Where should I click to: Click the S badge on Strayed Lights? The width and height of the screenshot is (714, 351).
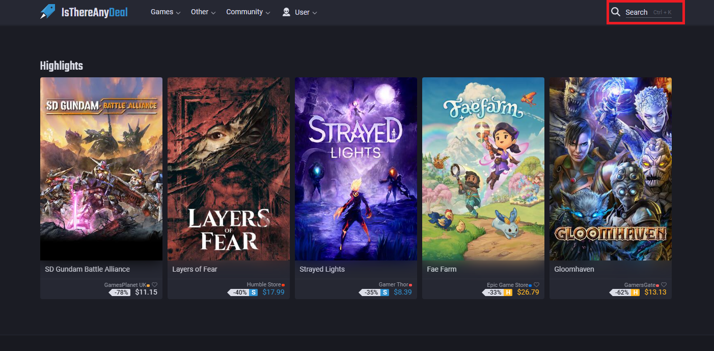385,292
